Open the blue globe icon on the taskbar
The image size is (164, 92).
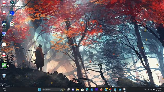tap(106, 89)
